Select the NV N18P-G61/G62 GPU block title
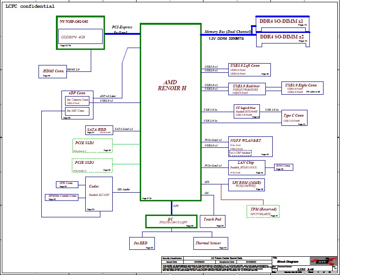This screenshot has width=390, height=275. click(74, 22)
